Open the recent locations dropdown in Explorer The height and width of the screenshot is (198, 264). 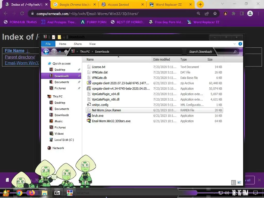(x=60, y=52)
